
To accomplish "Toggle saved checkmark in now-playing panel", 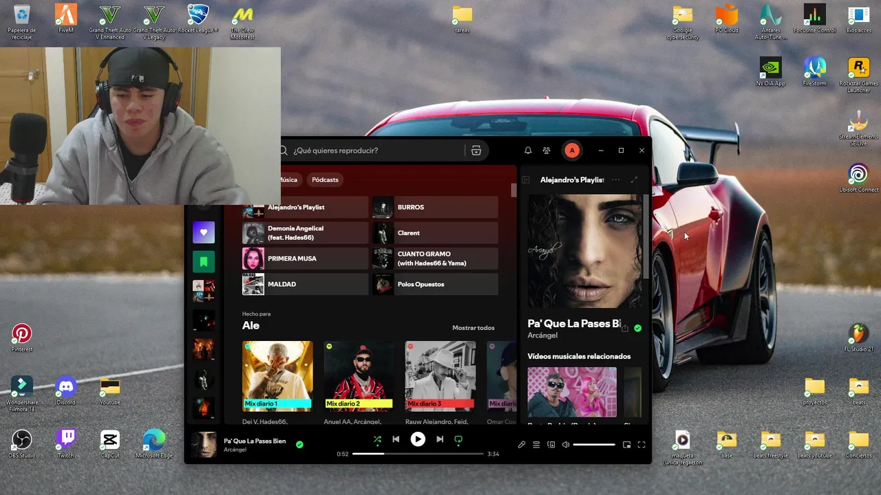I will pos(638,329).
